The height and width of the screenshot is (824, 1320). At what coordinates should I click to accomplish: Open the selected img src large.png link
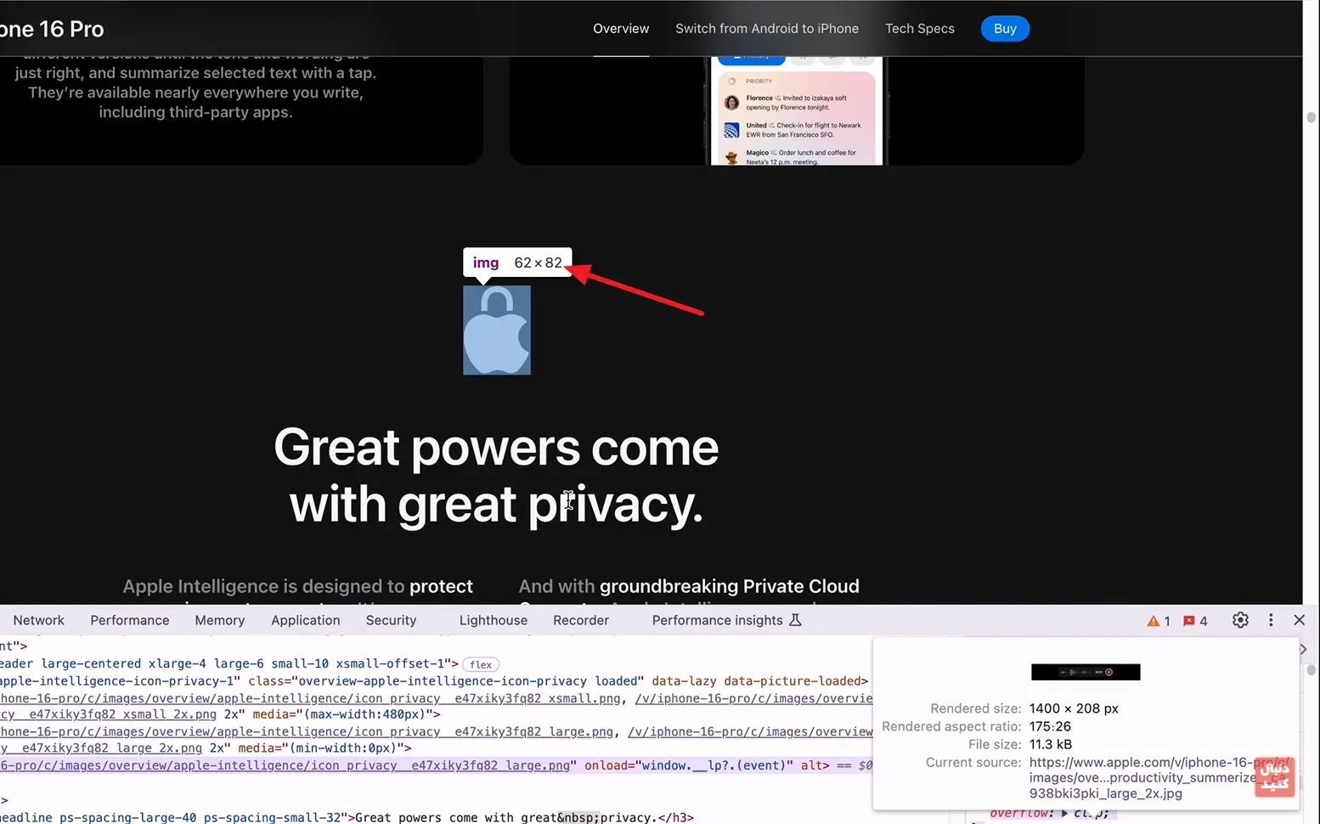point(285,765)
